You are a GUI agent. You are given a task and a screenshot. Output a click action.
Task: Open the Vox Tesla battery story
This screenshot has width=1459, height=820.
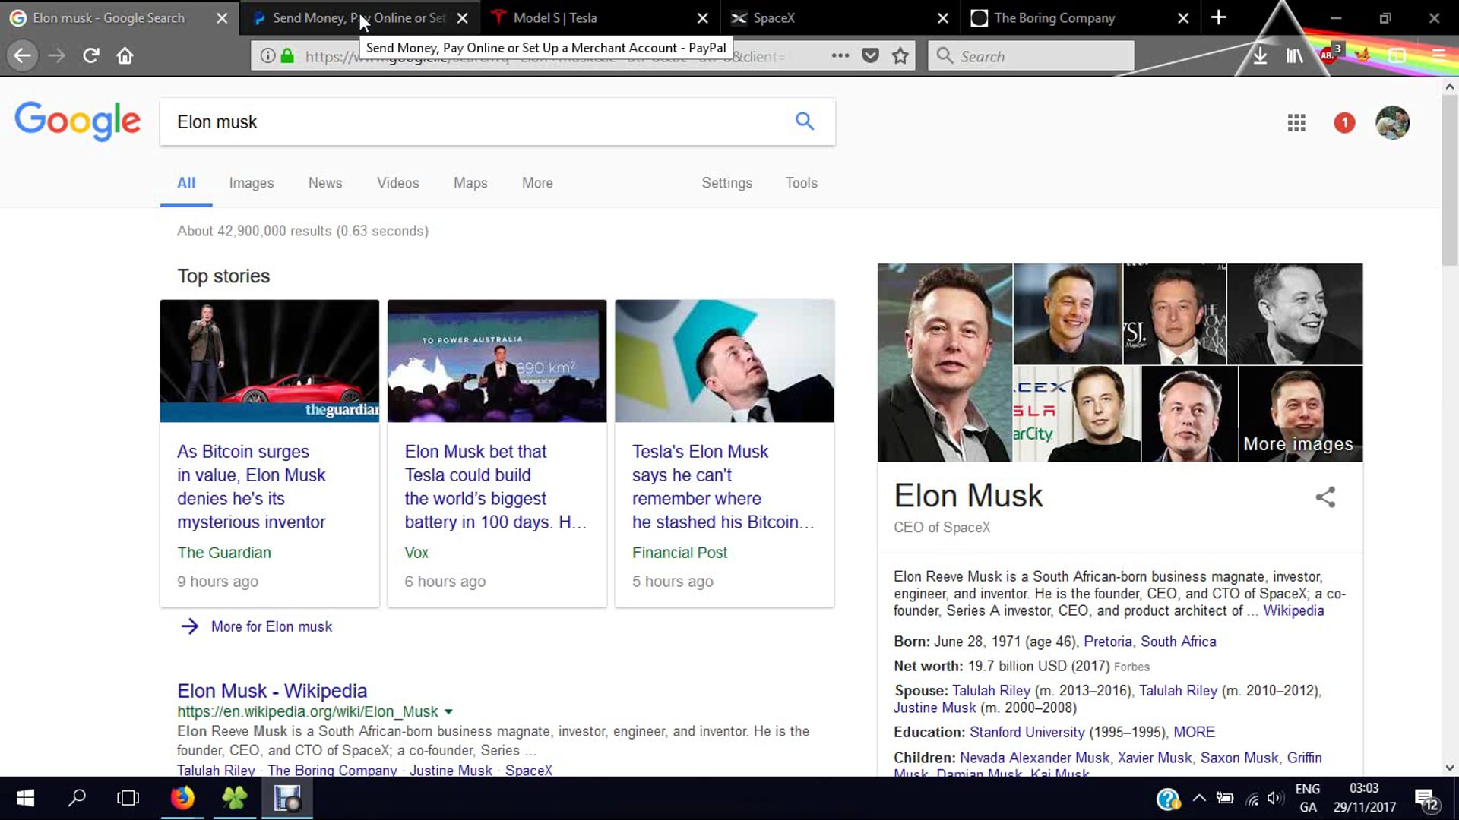point(495,487)
